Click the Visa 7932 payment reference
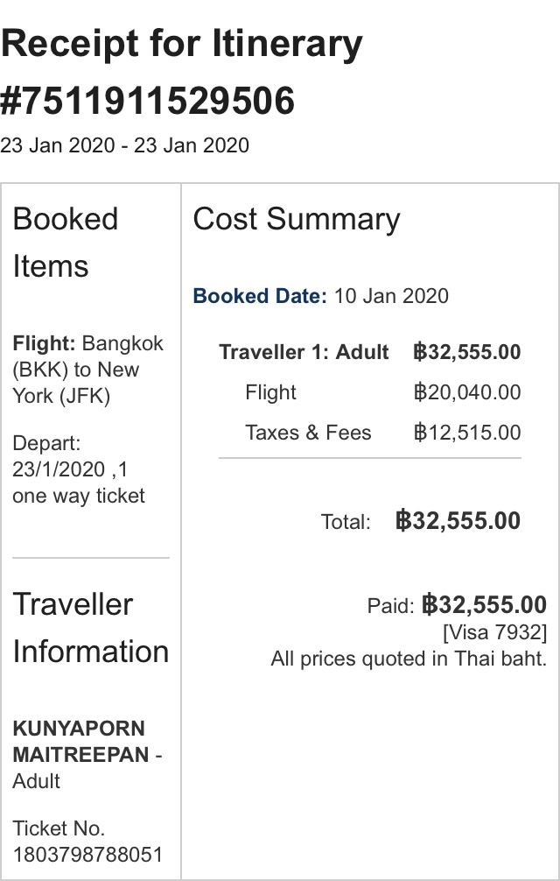 pos(494,632)
